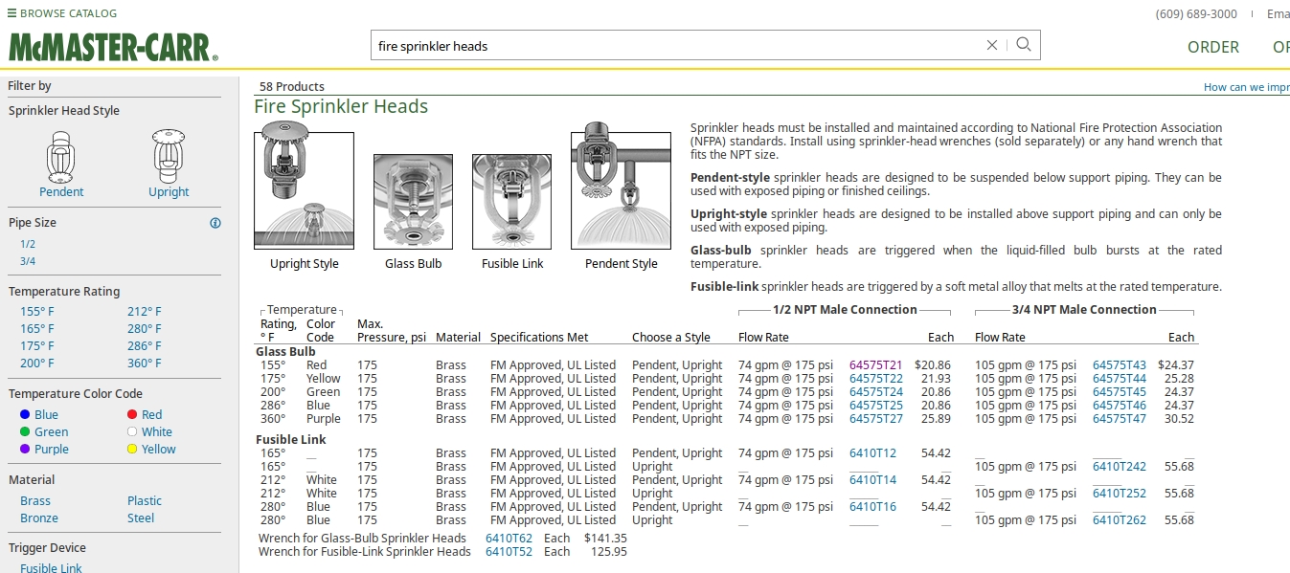Open glass-bulb wrench part 6410T62
Image resolution: width=1290 pixels, height=573 pixels.
509,538
